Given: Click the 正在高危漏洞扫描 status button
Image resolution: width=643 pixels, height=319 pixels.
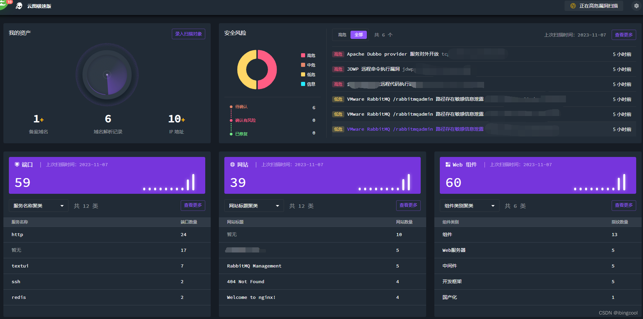Looking at the screenshot, I should click(x=594, y=6).
